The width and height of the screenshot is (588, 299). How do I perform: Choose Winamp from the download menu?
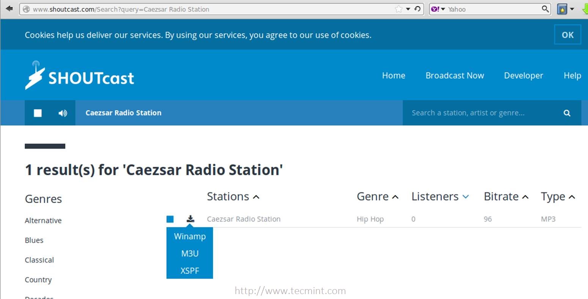click(190, 236)
